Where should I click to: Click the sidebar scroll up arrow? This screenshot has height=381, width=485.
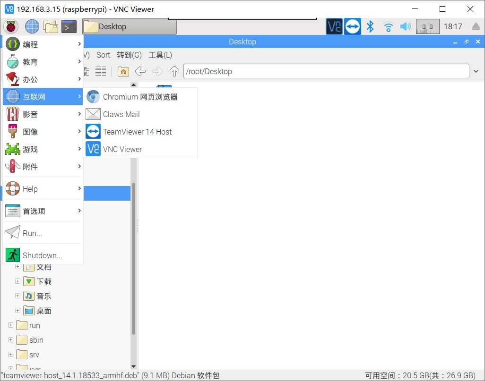point(134,85)
